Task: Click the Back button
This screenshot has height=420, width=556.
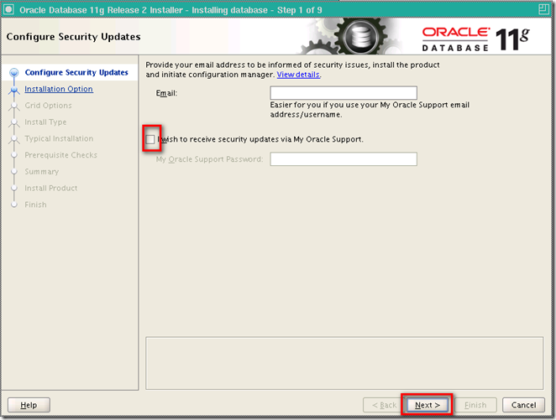Action: [x=384, y=405]
